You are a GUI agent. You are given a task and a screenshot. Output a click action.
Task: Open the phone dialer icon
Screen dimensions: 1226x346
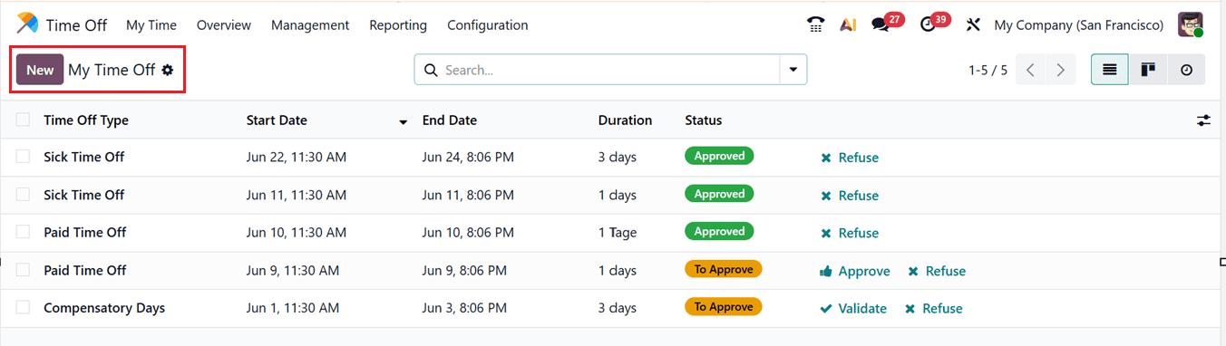pos(815,25)
